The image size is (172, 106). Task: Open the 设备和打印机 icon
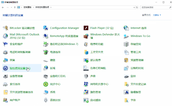coord(46,76)
